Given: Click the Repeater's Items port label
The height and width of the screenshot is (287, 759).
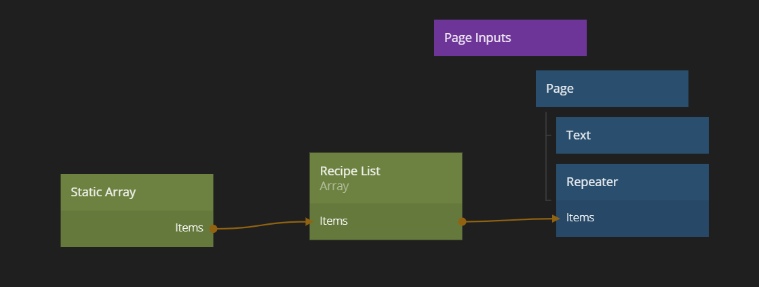Looking at the screenshot, I should coord(581,218).
